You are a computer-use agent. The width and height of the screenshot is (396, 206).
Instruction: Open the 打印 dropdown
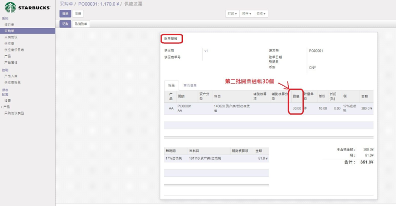232,13
